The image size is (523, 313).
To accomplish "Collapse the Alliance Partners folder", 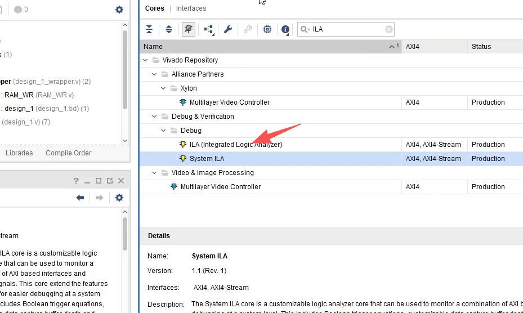I will point(154,74).
